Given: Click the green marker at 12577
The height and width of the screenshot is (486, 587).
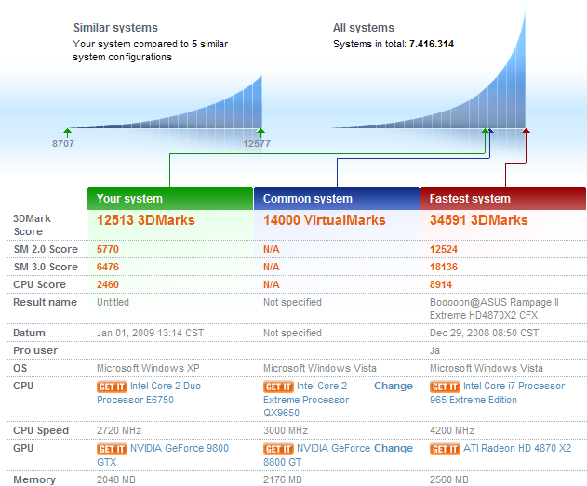Looking at the screenshot, I should (260, 132).
